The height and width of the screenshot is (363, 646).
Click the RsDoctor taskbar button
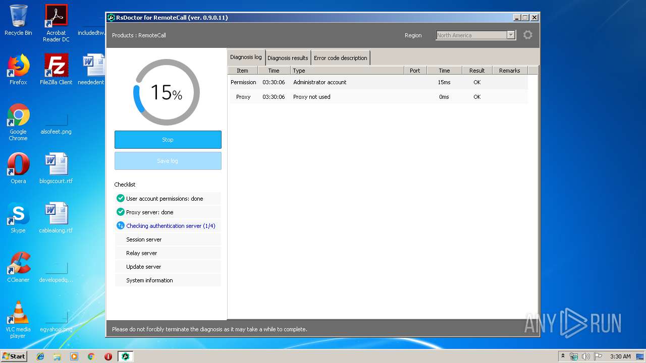tap(125, 356)
